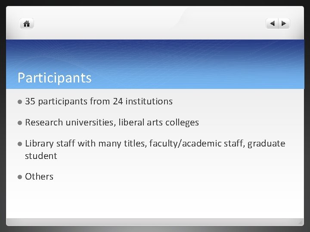Click the gray footer bar of slide
Image resolution: width=310 pixels, height=232 pixels.
coord(155,222)
